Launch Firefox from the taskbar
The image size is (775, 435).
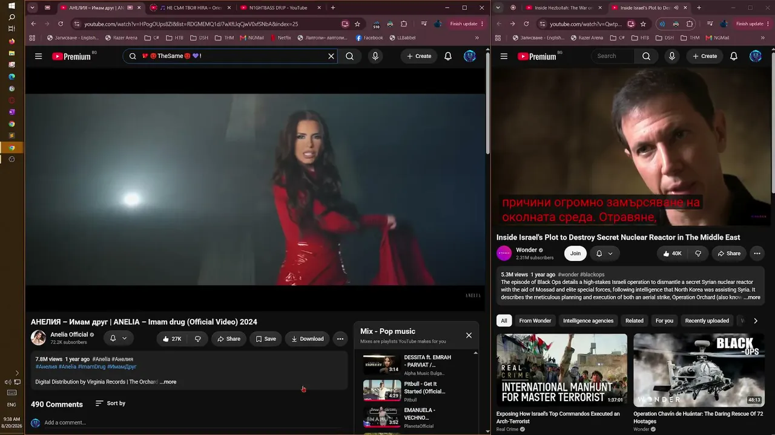point(12,42)
